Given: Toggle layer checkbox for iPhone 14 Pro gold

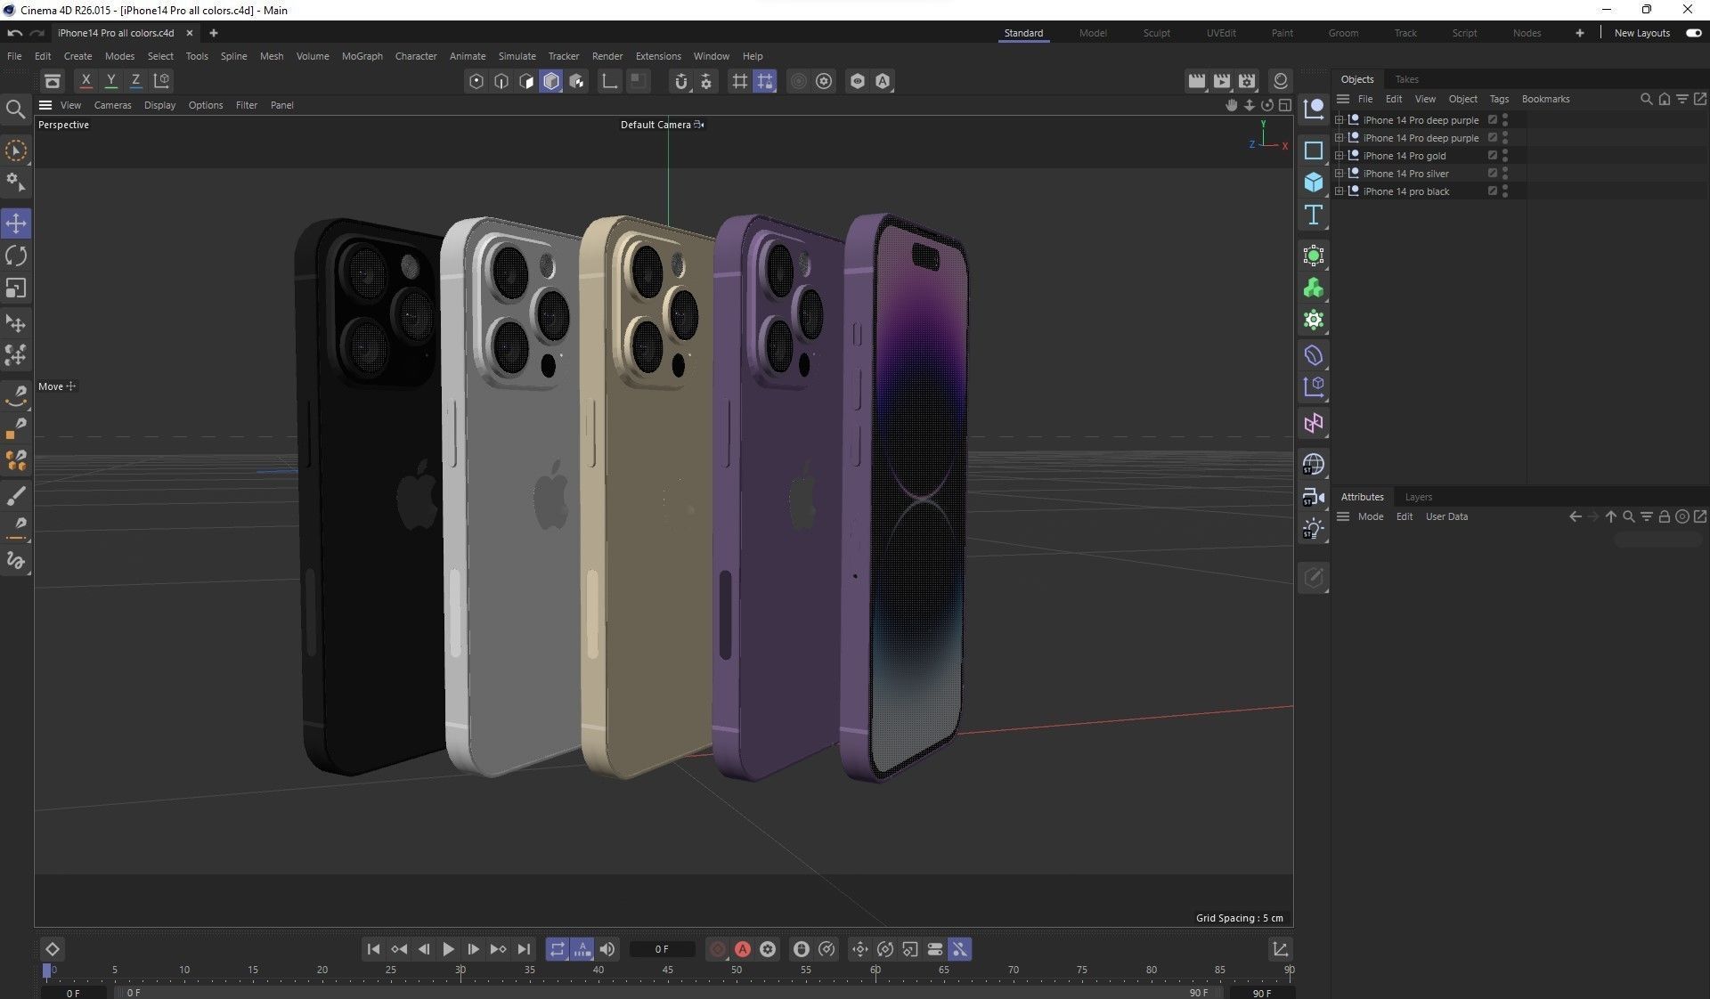Looking at the screenshot, I should [x=1493, y=155].
